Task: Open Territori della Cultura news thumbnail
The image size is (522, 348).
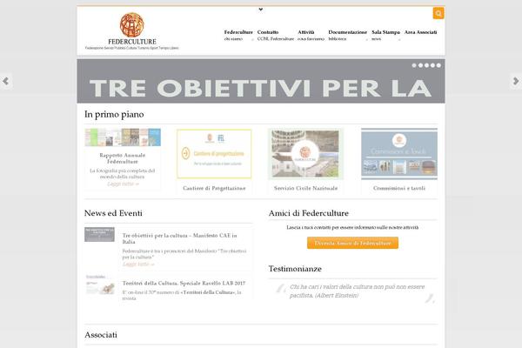Action: [x=100, y=285]
